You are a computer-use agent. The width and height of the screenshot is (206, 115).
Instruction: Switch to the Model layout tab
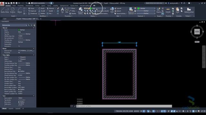[x=4, y=109]
